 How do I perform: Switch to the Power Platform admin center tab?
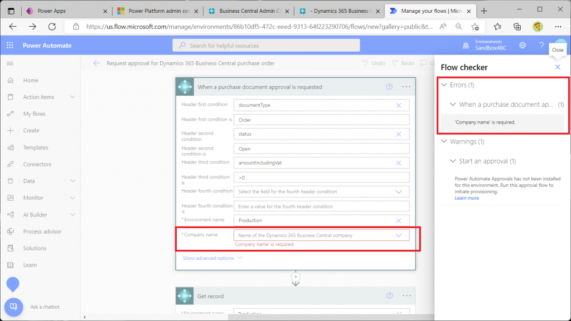click(x=157, y=11)
